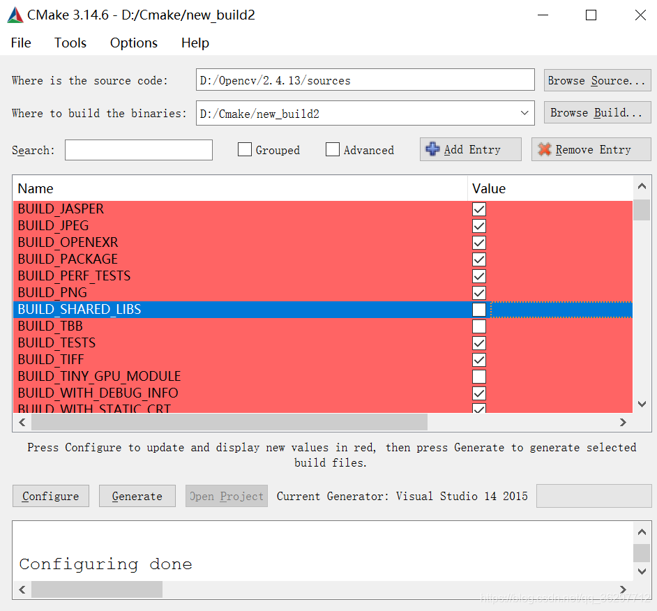Check the BUILD_SHARED_LIBS checkbox
Image resolution: width=657 pixels, height=611 pixels.
click(x=479, y=310)
